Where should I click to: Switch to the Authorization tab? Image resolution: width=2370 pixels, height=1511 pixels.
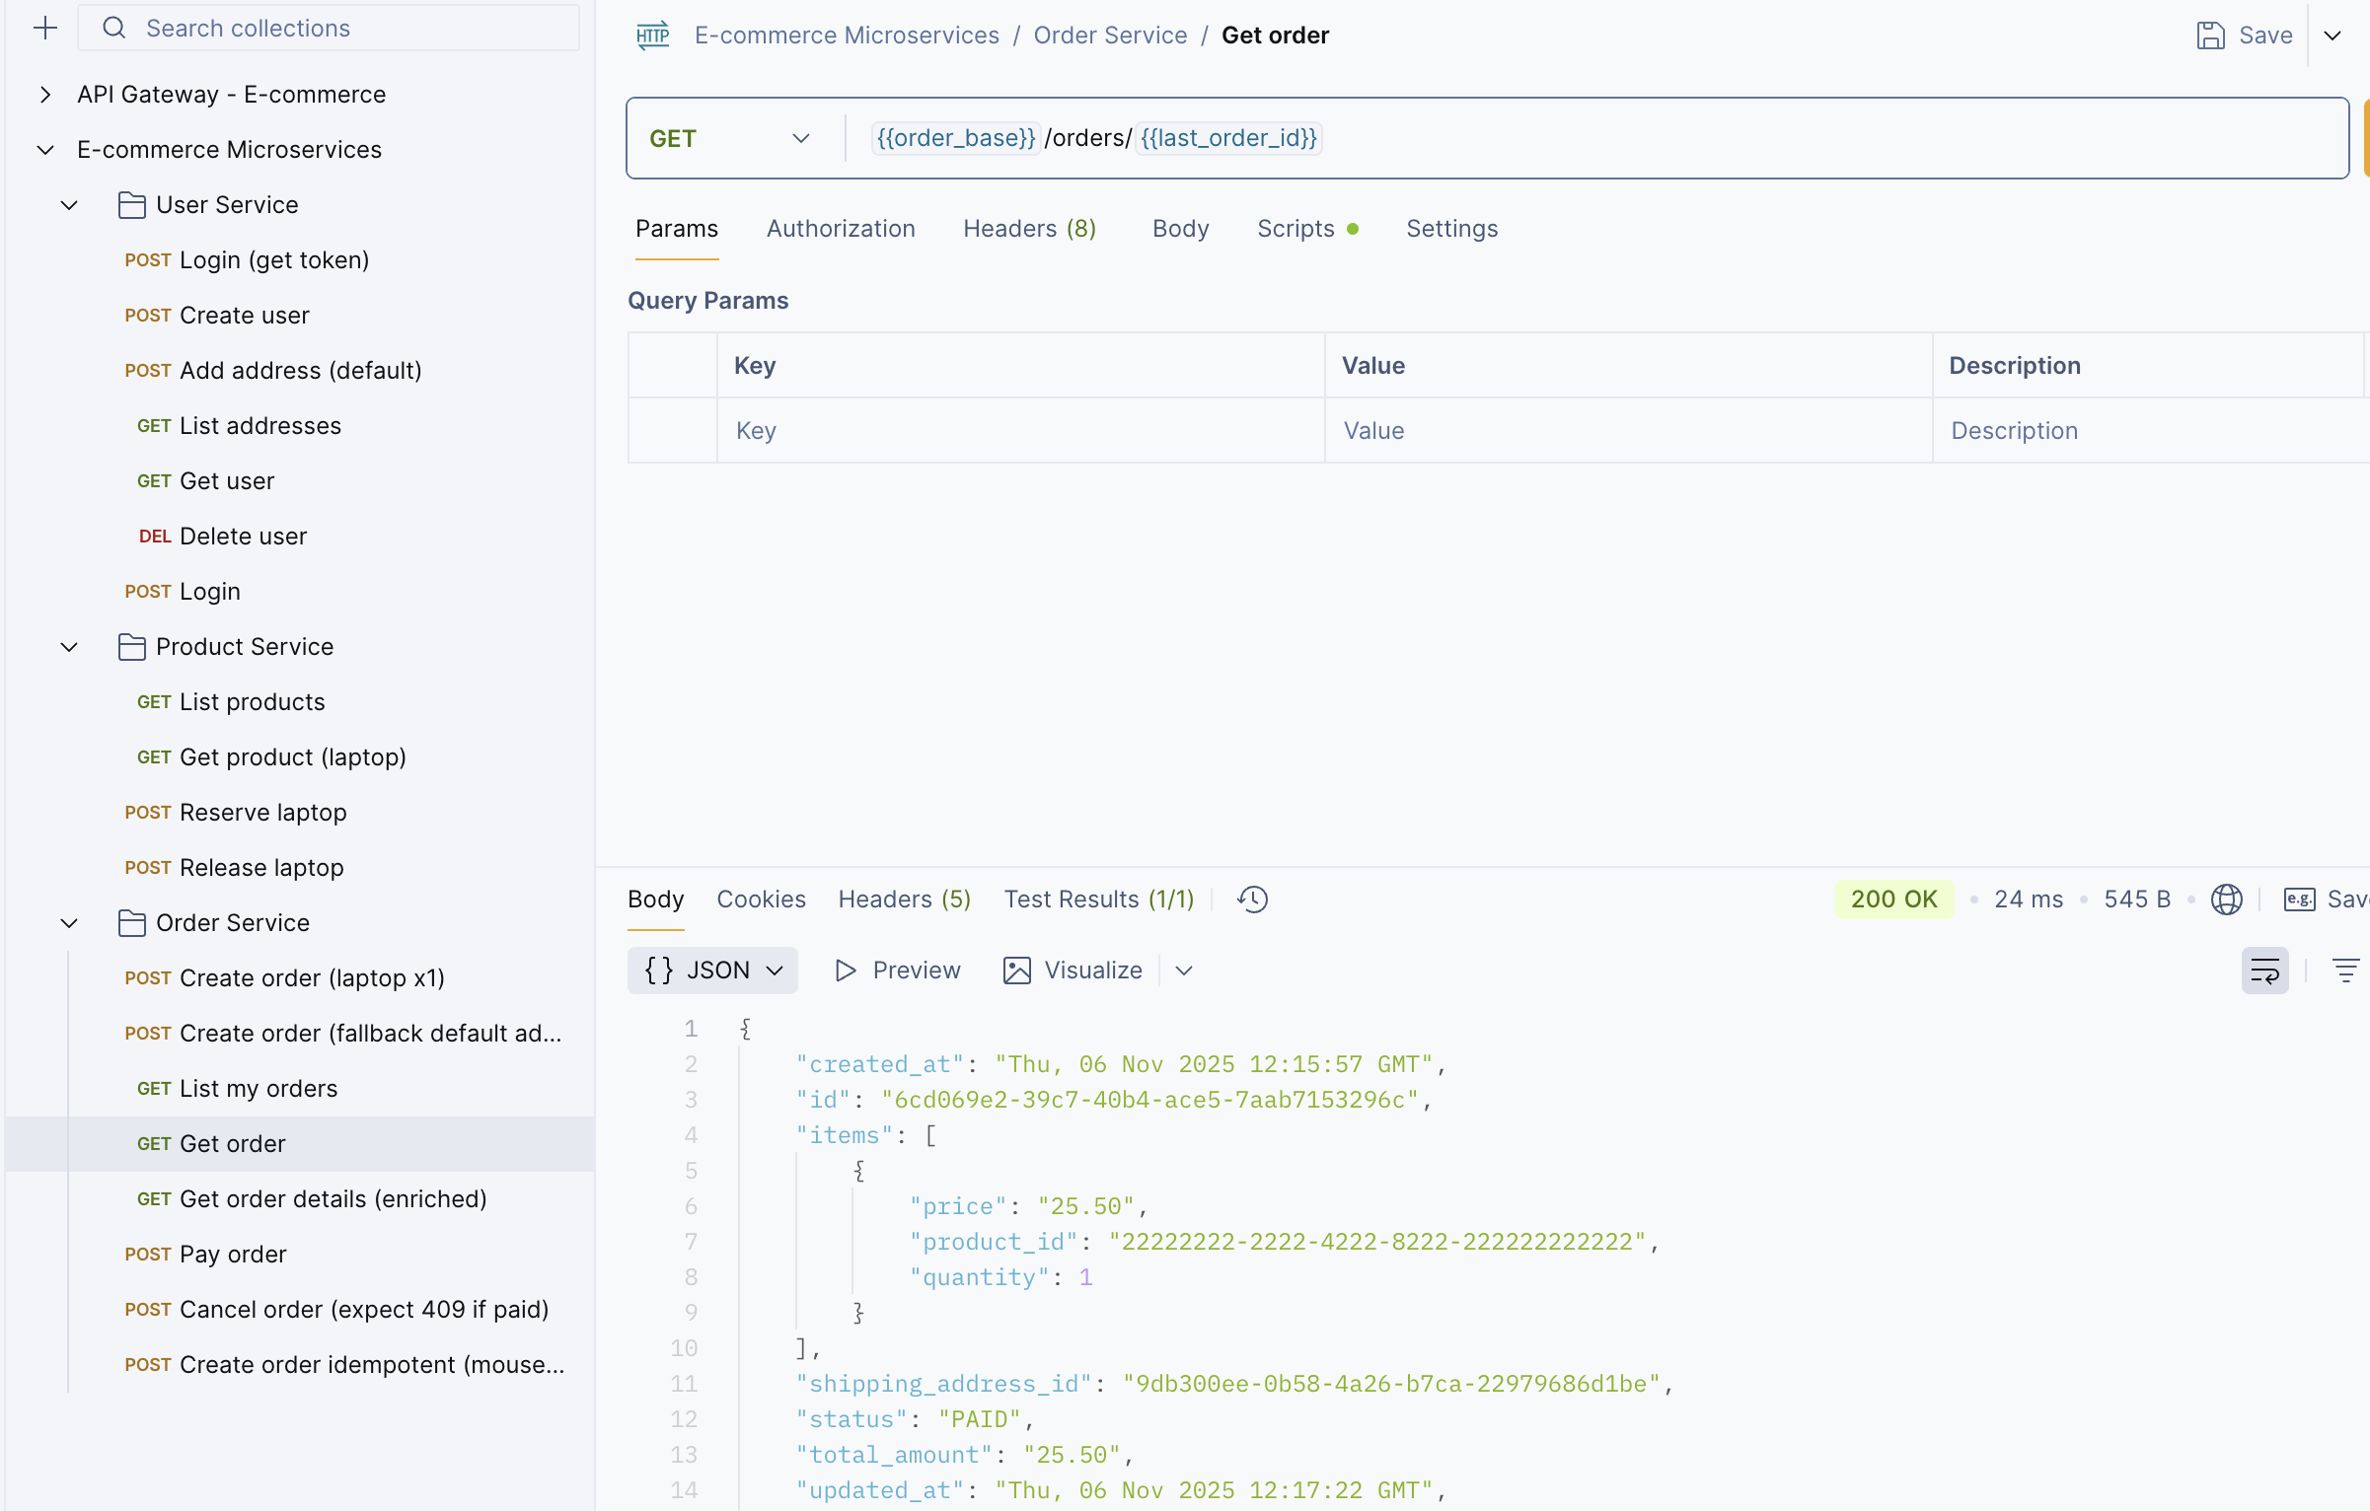841,228
